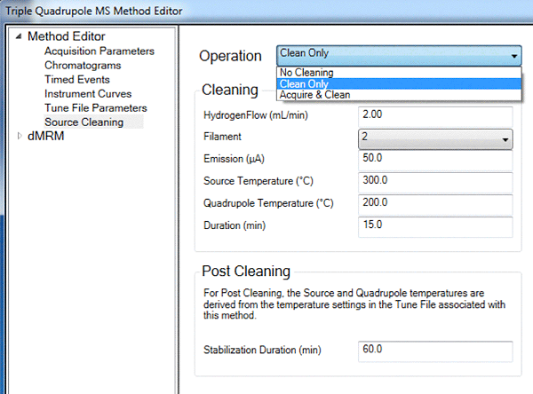Click the HydrogenFlow value field
Viewport: 533px width, 394px height.
(435, 116)
